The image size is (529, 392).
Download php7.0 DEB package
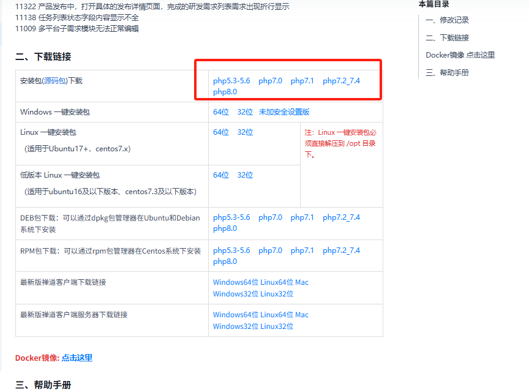(x=270, y=217)
